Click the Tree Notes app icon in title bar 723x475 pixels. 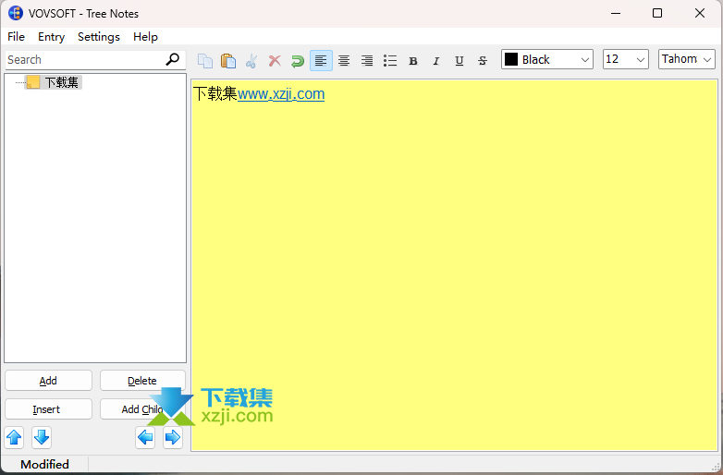point(16,13)
